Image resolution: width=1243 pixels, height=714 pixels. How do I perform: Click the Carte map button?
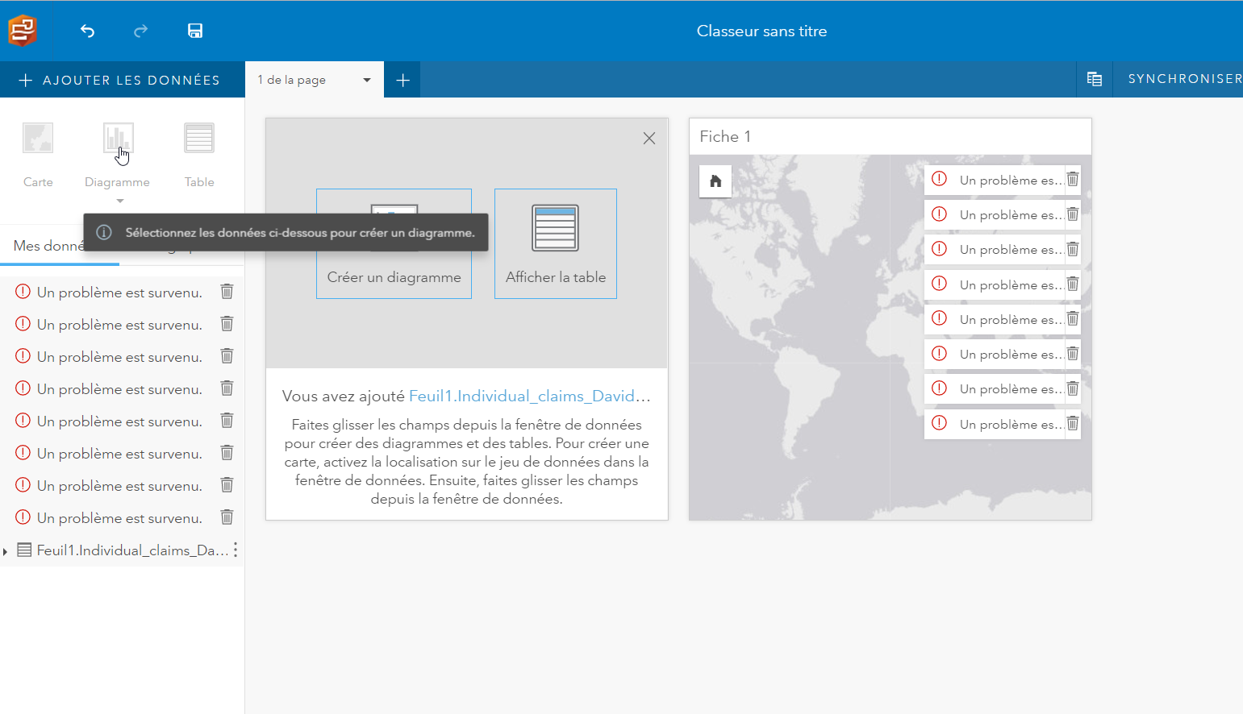[38, 156]
